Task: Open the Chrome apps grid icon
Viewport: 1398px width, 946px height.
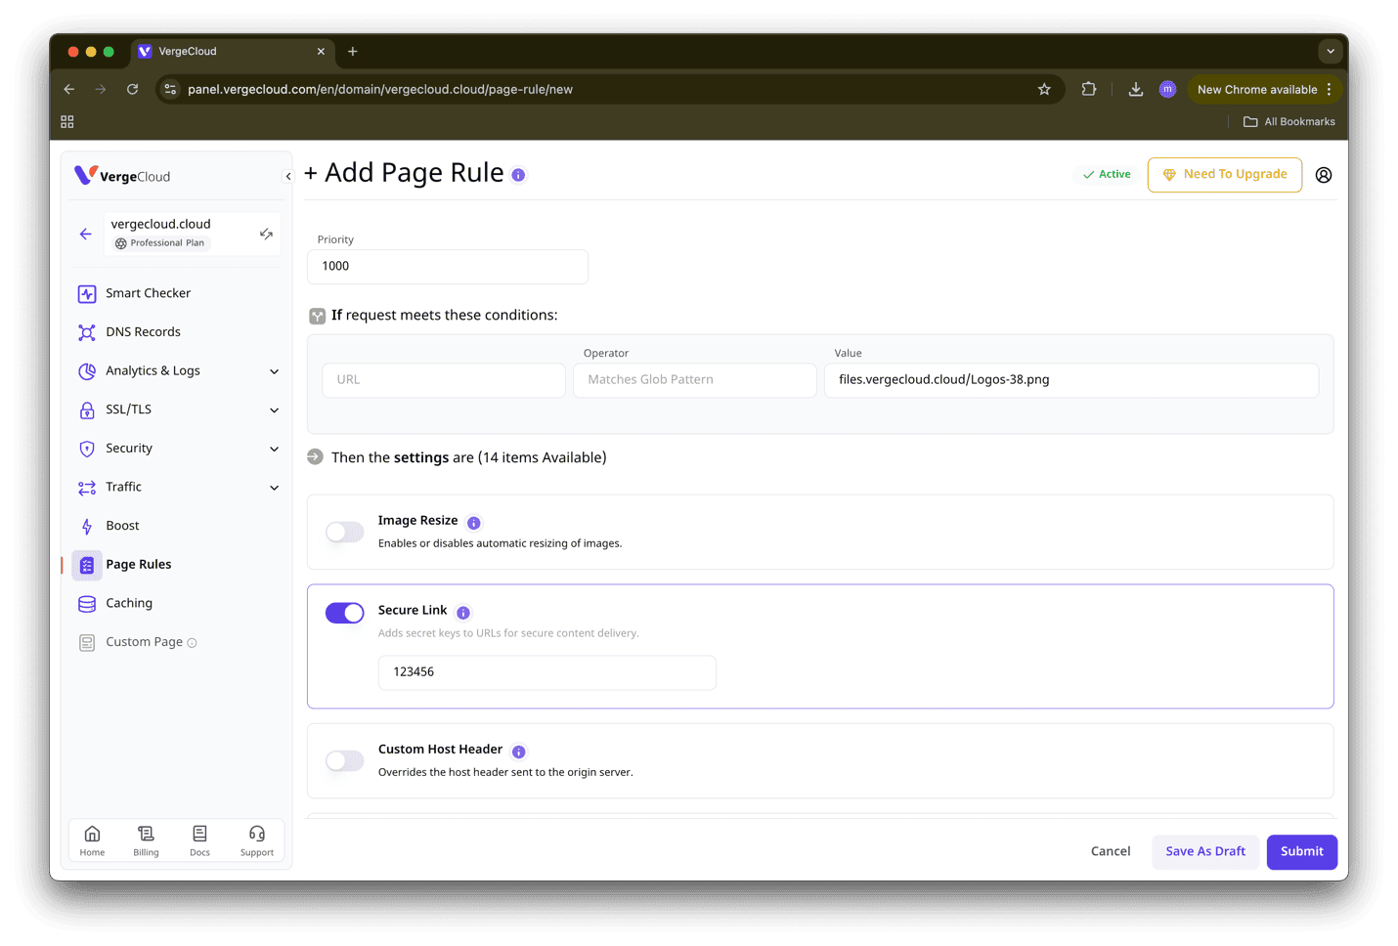Action: pyautogui.click(x=67, y=122)
